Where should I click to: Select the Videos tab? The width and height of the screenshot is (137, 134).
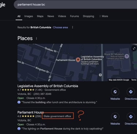click(x=62, y=16)
